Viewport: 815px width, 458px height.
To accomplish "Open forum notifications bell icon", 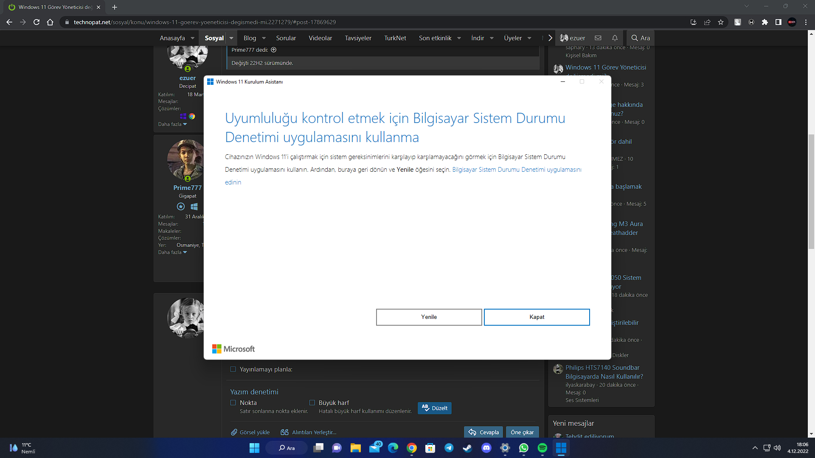I will click(x=615, y=38).
